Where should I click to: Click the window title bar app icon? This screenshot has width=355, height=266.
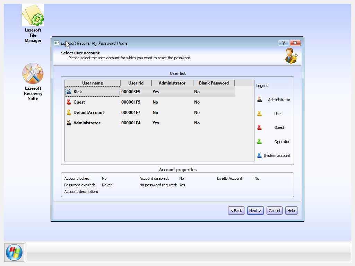pos(57,43)
